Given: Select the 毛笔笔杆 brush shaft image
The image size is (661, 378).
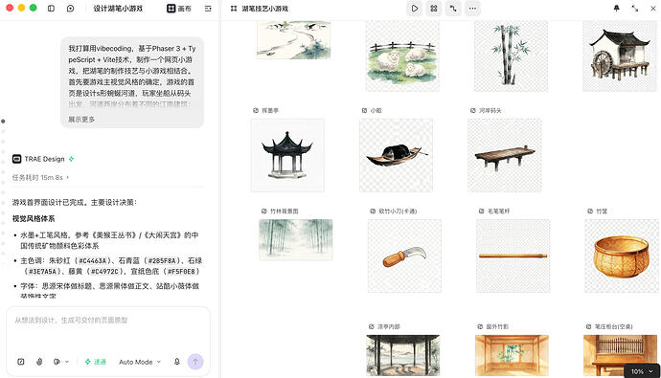Looking at the screenshot, I should [513, 256].
